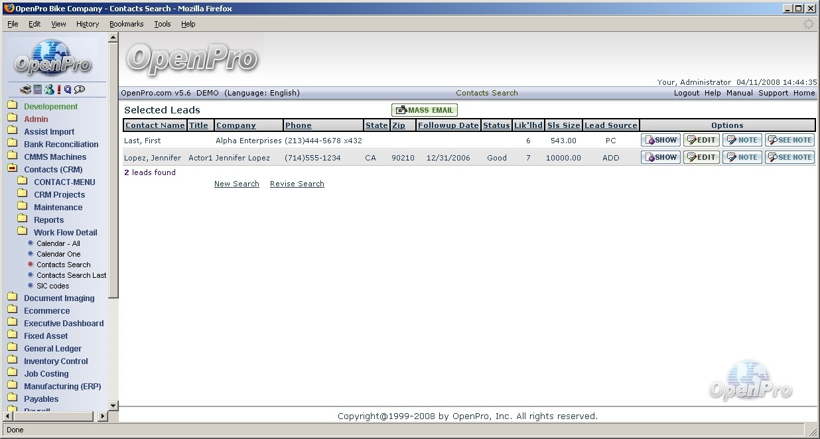This screenshot has width=820, height=439.
Task: Click the messenger buddy icon
Action: coord(48,90)
